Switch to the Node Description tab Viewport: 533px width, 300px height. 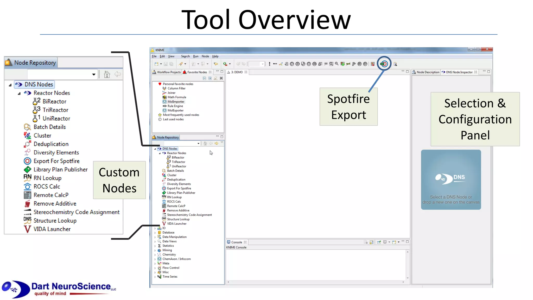[x=426, y=72]
